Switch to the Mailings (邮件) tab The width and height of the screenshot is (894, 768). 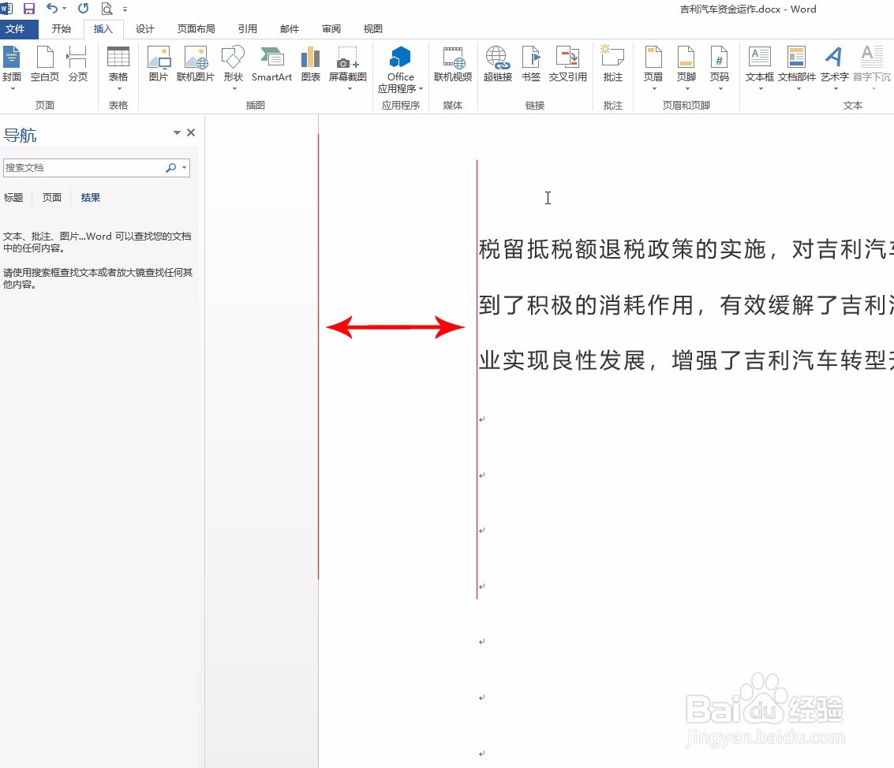290,29
